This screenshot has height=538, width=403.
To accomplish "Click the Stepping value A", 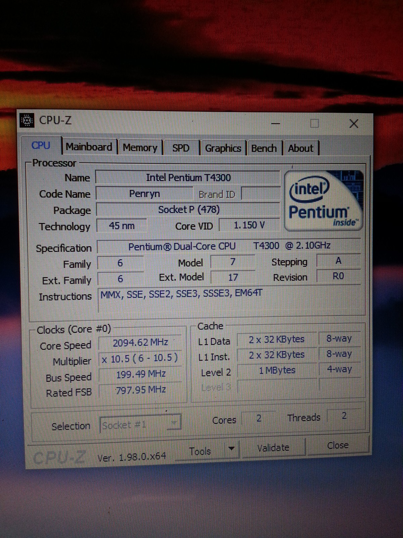I will [x=339, y=261].
